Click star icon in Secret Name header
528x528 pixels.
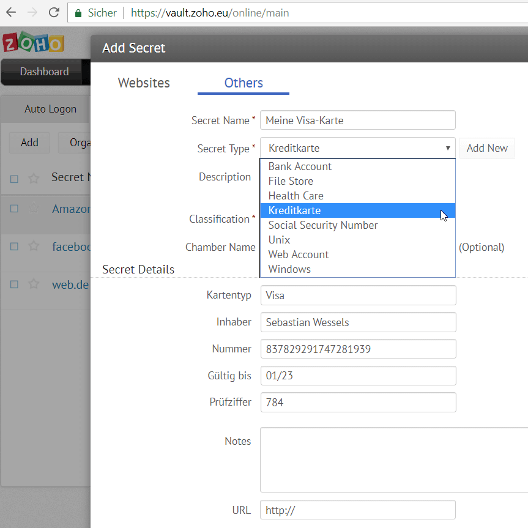coord(34,178)
